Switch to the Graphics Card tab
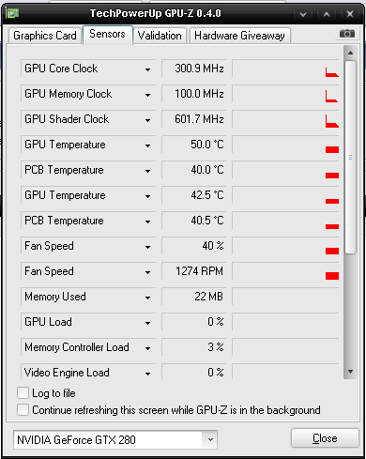Screen dimensions: 366x459 click(x=45, y=36)
